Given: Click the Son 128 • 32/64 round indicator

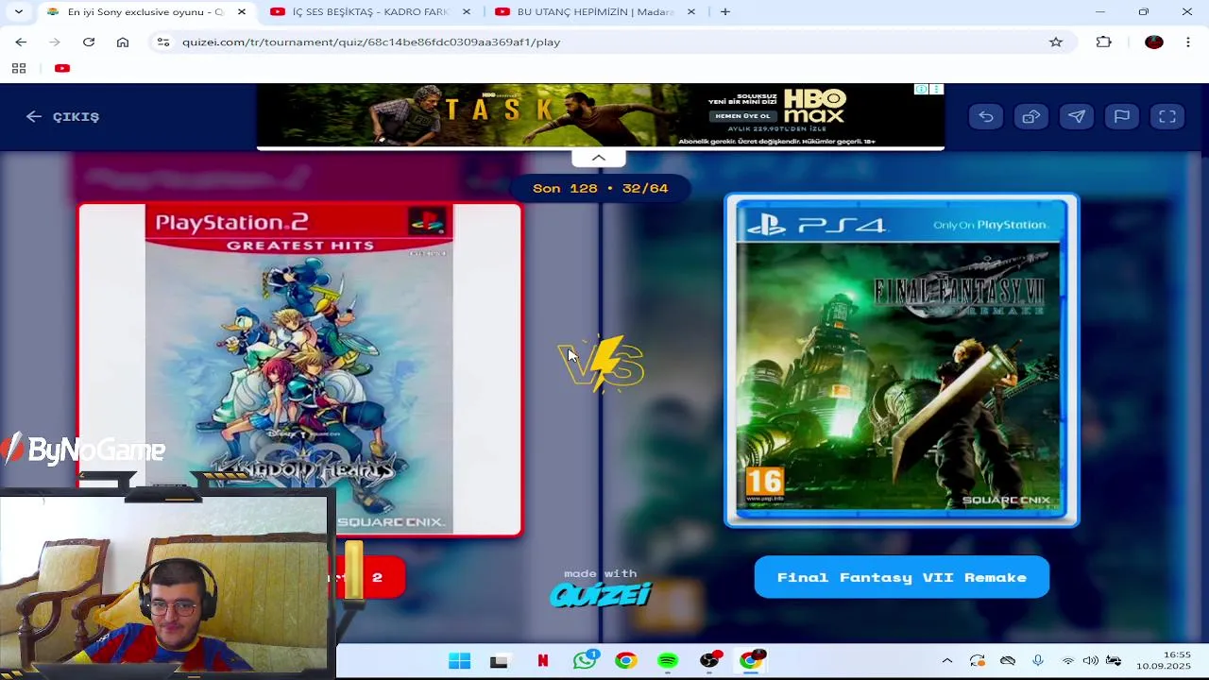Looking at the screenshot, I should pyautogui.click(x=601, y=188).
